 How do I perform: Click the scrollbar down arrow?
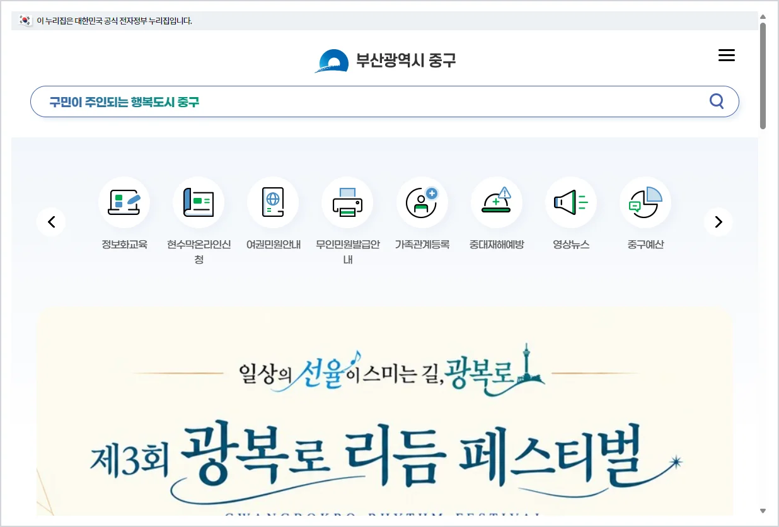[763, 511]
